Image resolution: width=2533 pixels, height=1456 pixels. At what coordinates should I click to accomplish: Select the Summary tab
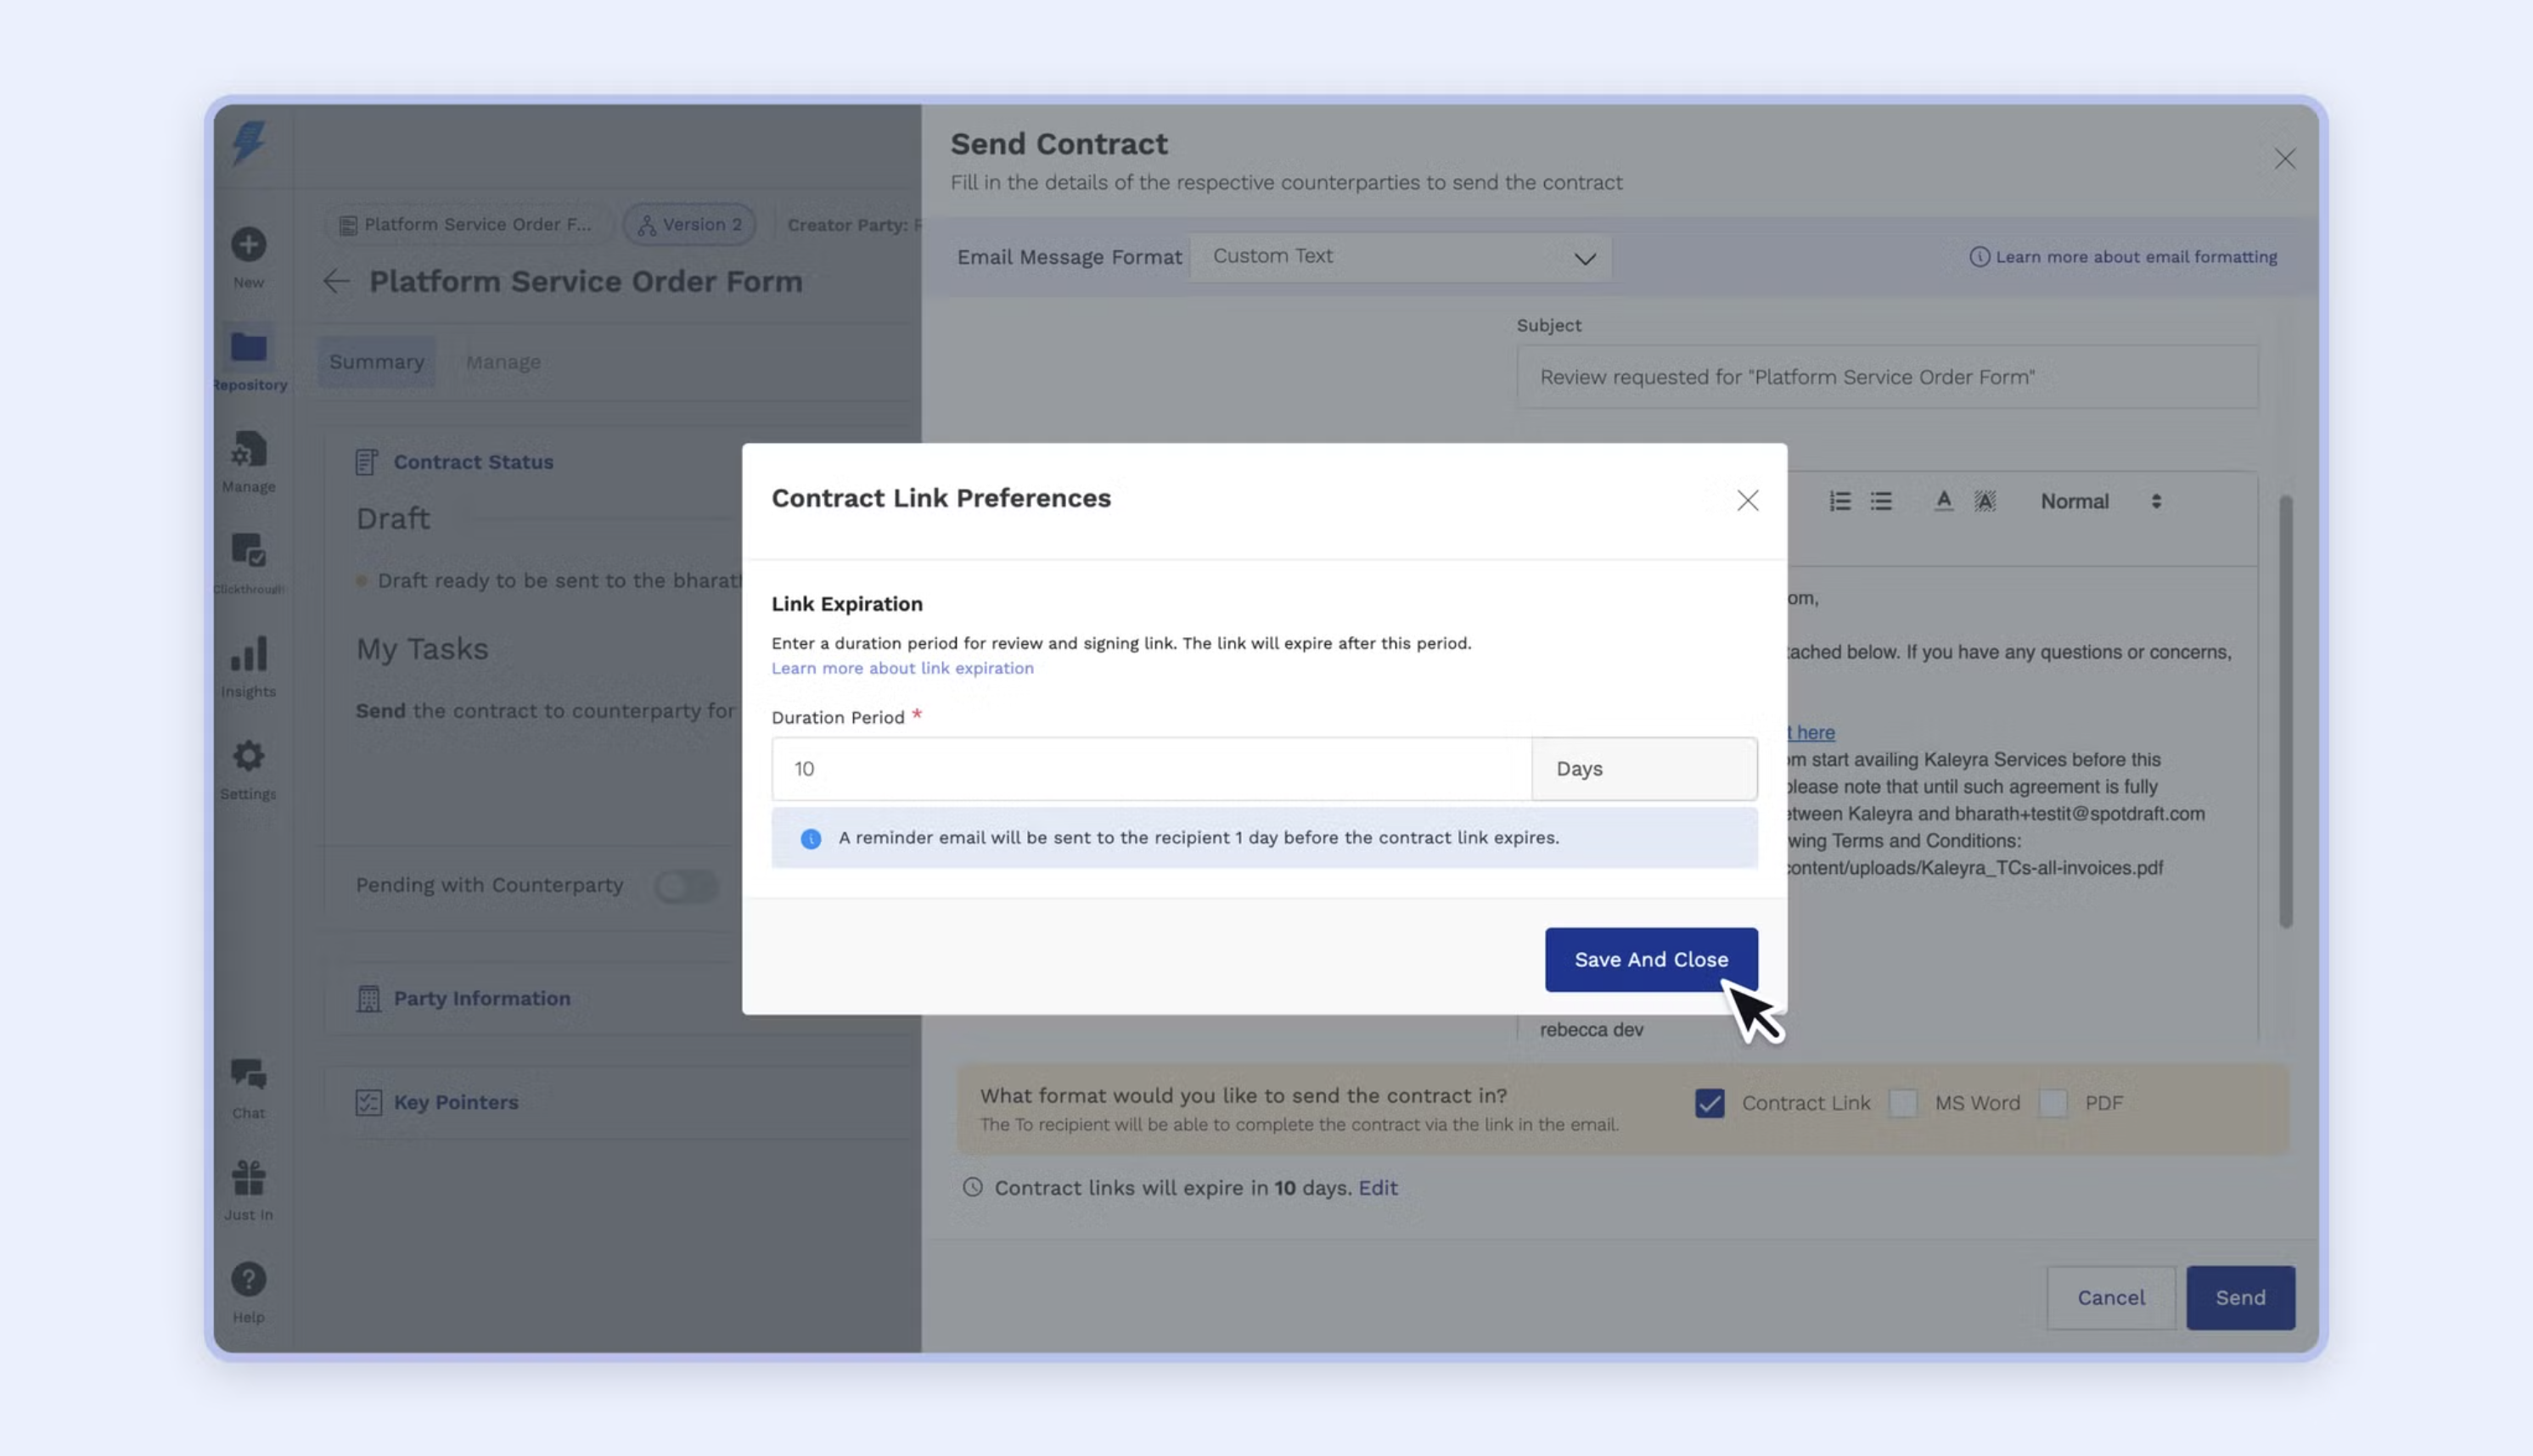click(376, 362)
